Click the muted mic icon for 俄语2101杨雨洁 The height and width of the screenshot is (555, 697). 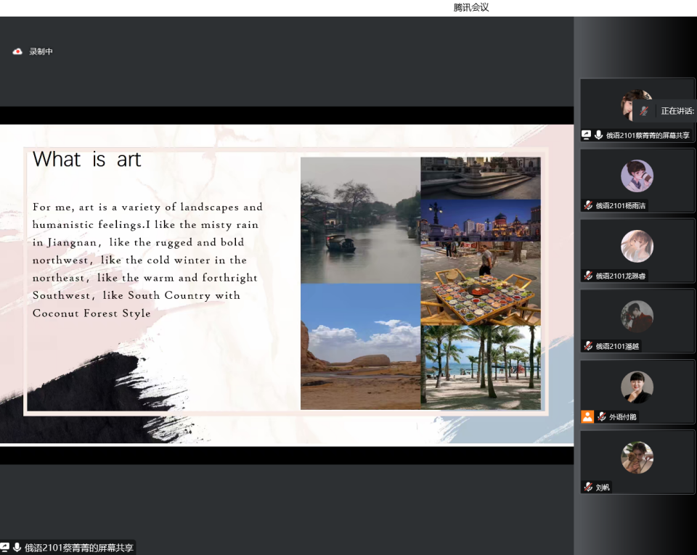coord(588,205)
